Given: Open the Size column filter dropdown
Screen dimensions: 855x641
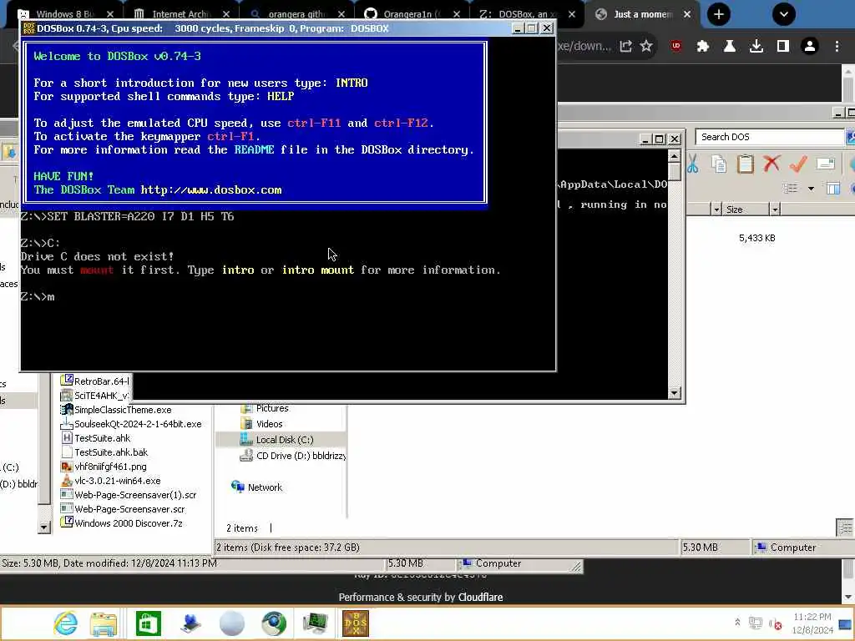Looking at the screenshot, I should [774, 209].
